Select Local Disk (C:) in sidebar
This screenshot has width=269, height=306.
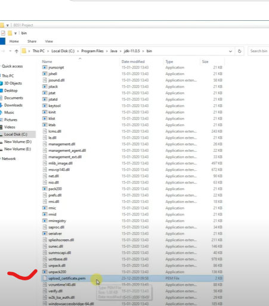click(16, 135)
